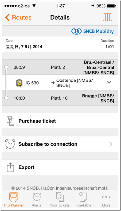Expand the IC 530 journey details chevron
Image resolution: width=121 pixels, height=211 pixels.
pyautogui.click(x=109, y=82)
